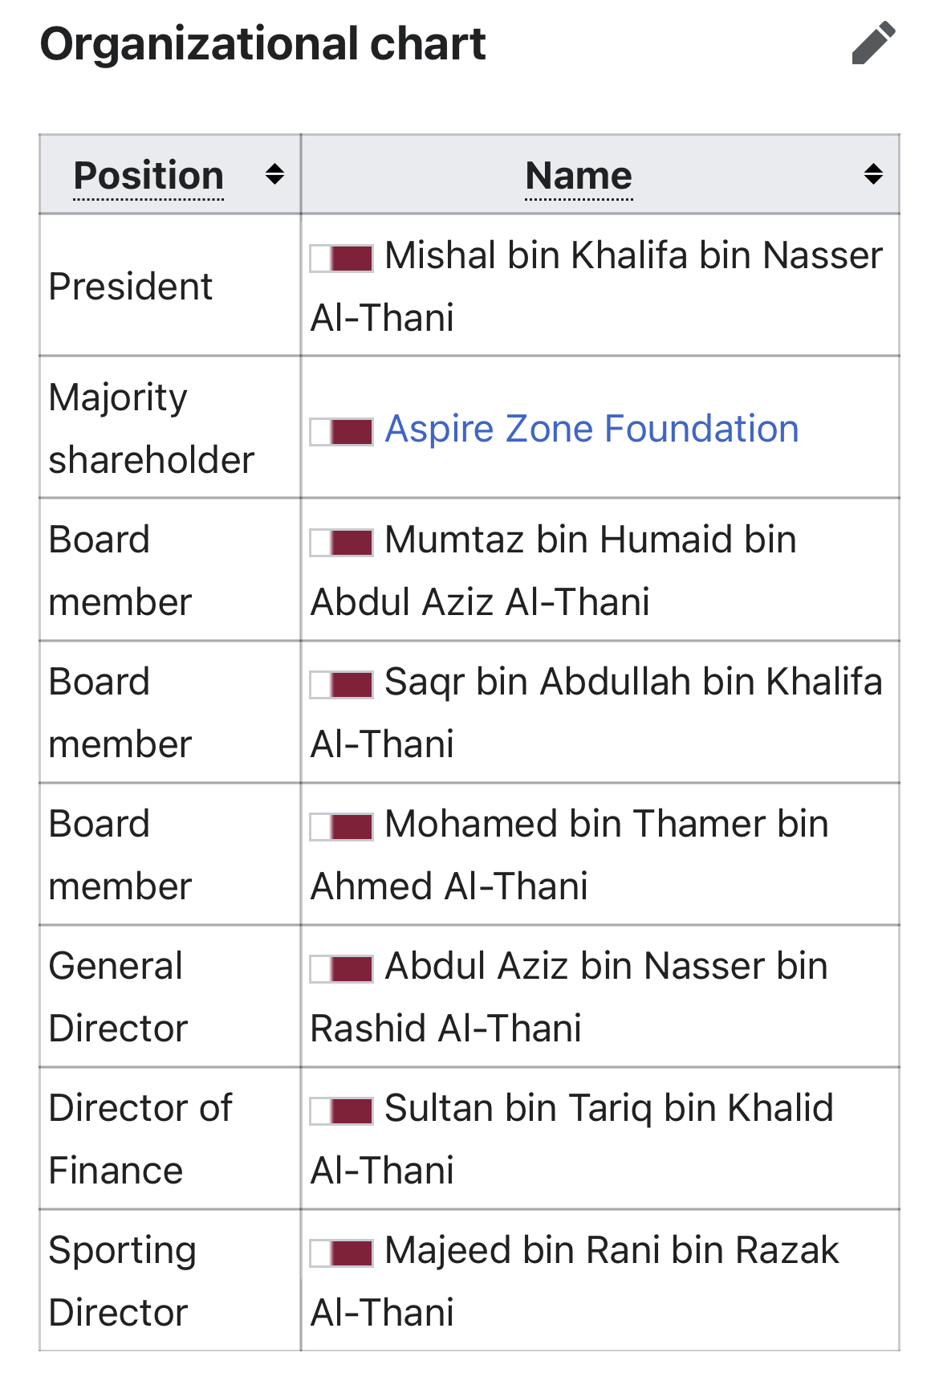Click flag icon beside Mohamed bin Thamer

342,827
